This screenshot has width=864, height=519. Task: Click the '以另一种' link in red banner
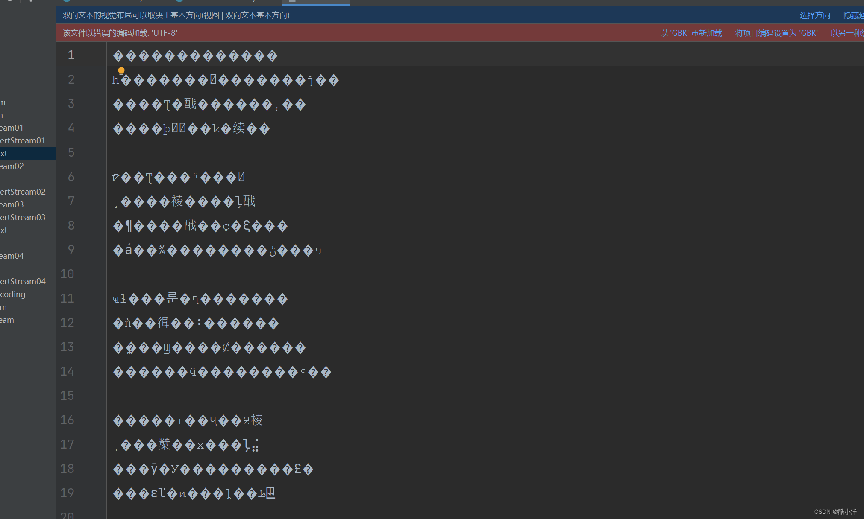(847, 33)
